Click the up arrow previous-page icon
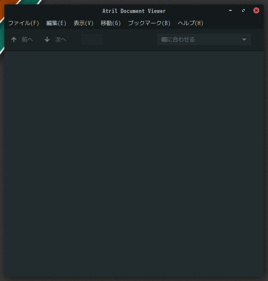The width and height of the screenshot is (268, 281). point(14,39)
